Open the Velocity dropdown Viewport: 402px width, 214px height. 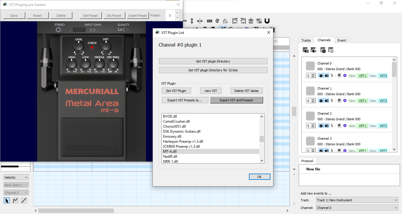click(x=16, y=177)
